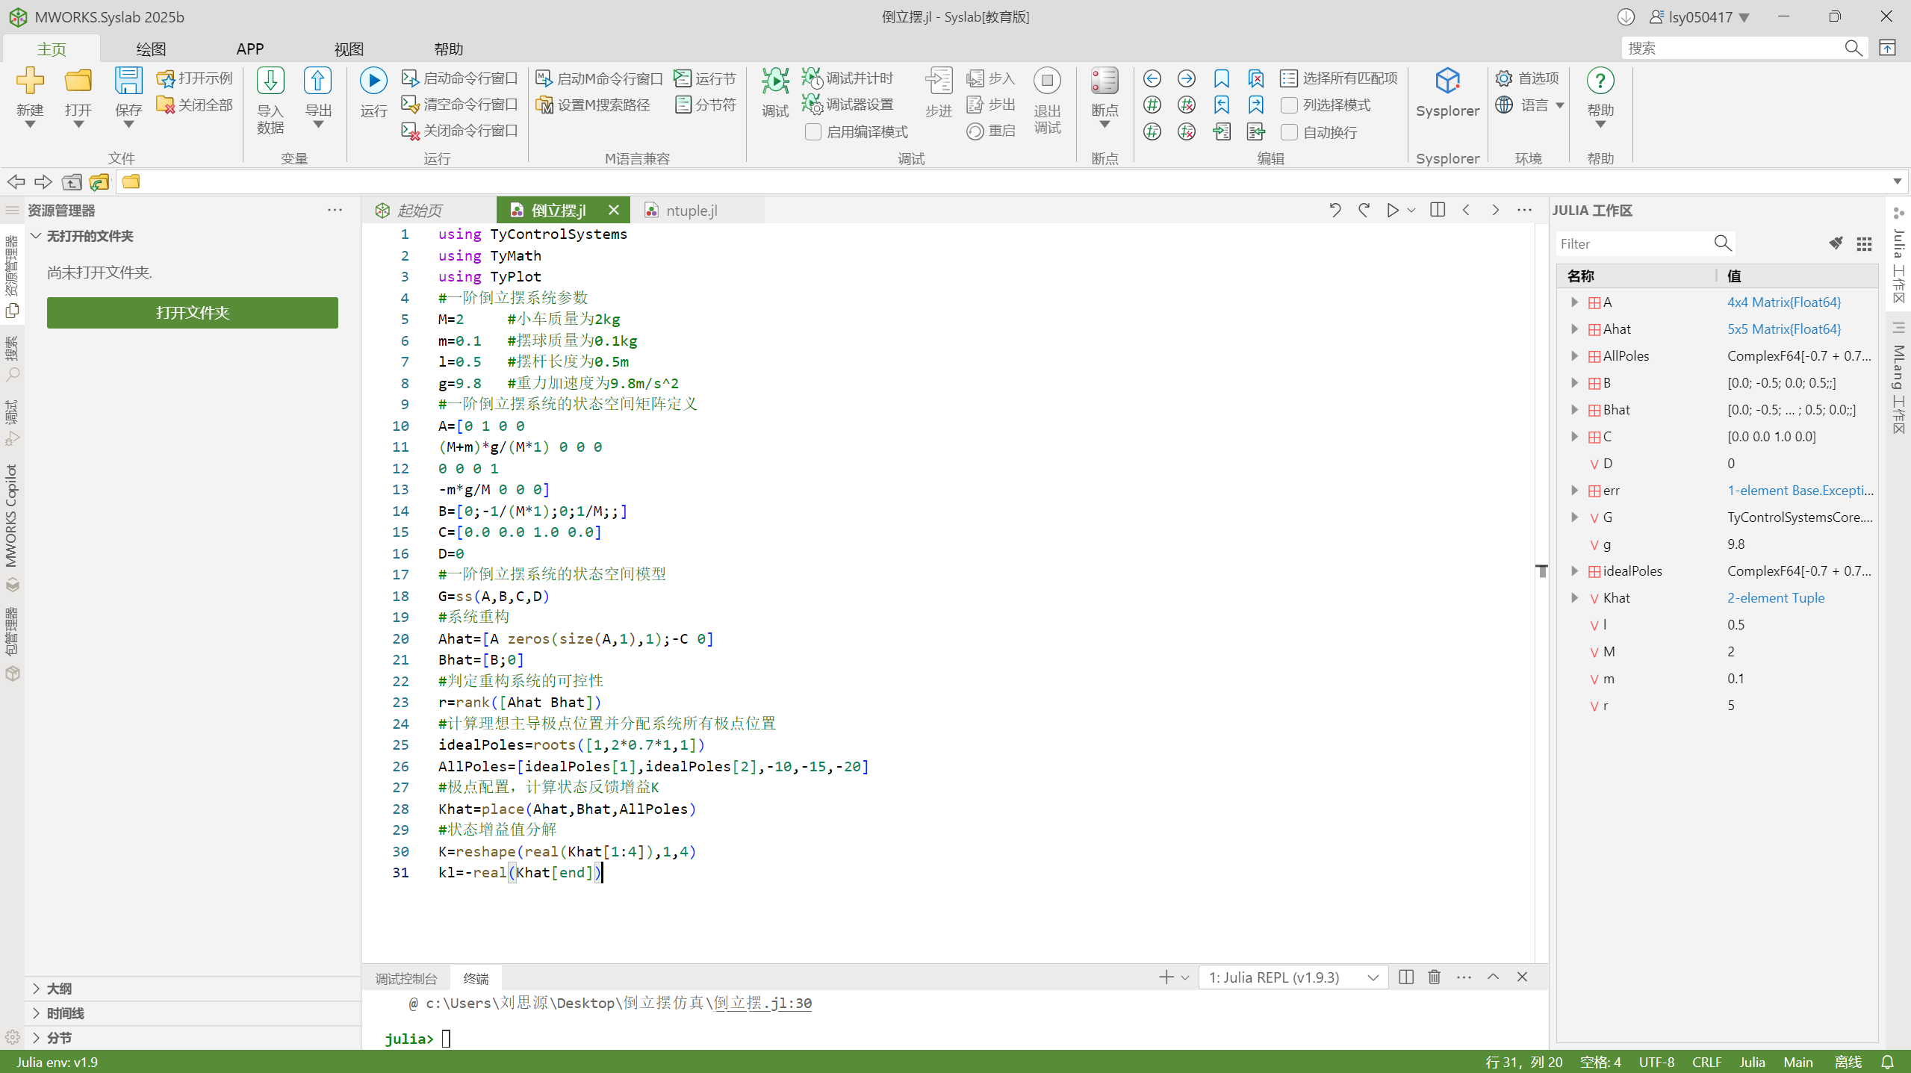The image size is (1911, 1073).
Task: Open Sysplorer from the ribbon
Action: tap(1447, 93)
